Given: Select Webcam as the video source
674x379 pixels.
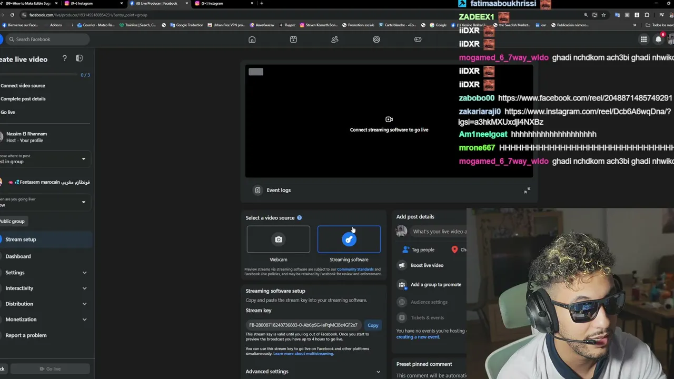Looking at the screenshot, I should click(279, 240).
